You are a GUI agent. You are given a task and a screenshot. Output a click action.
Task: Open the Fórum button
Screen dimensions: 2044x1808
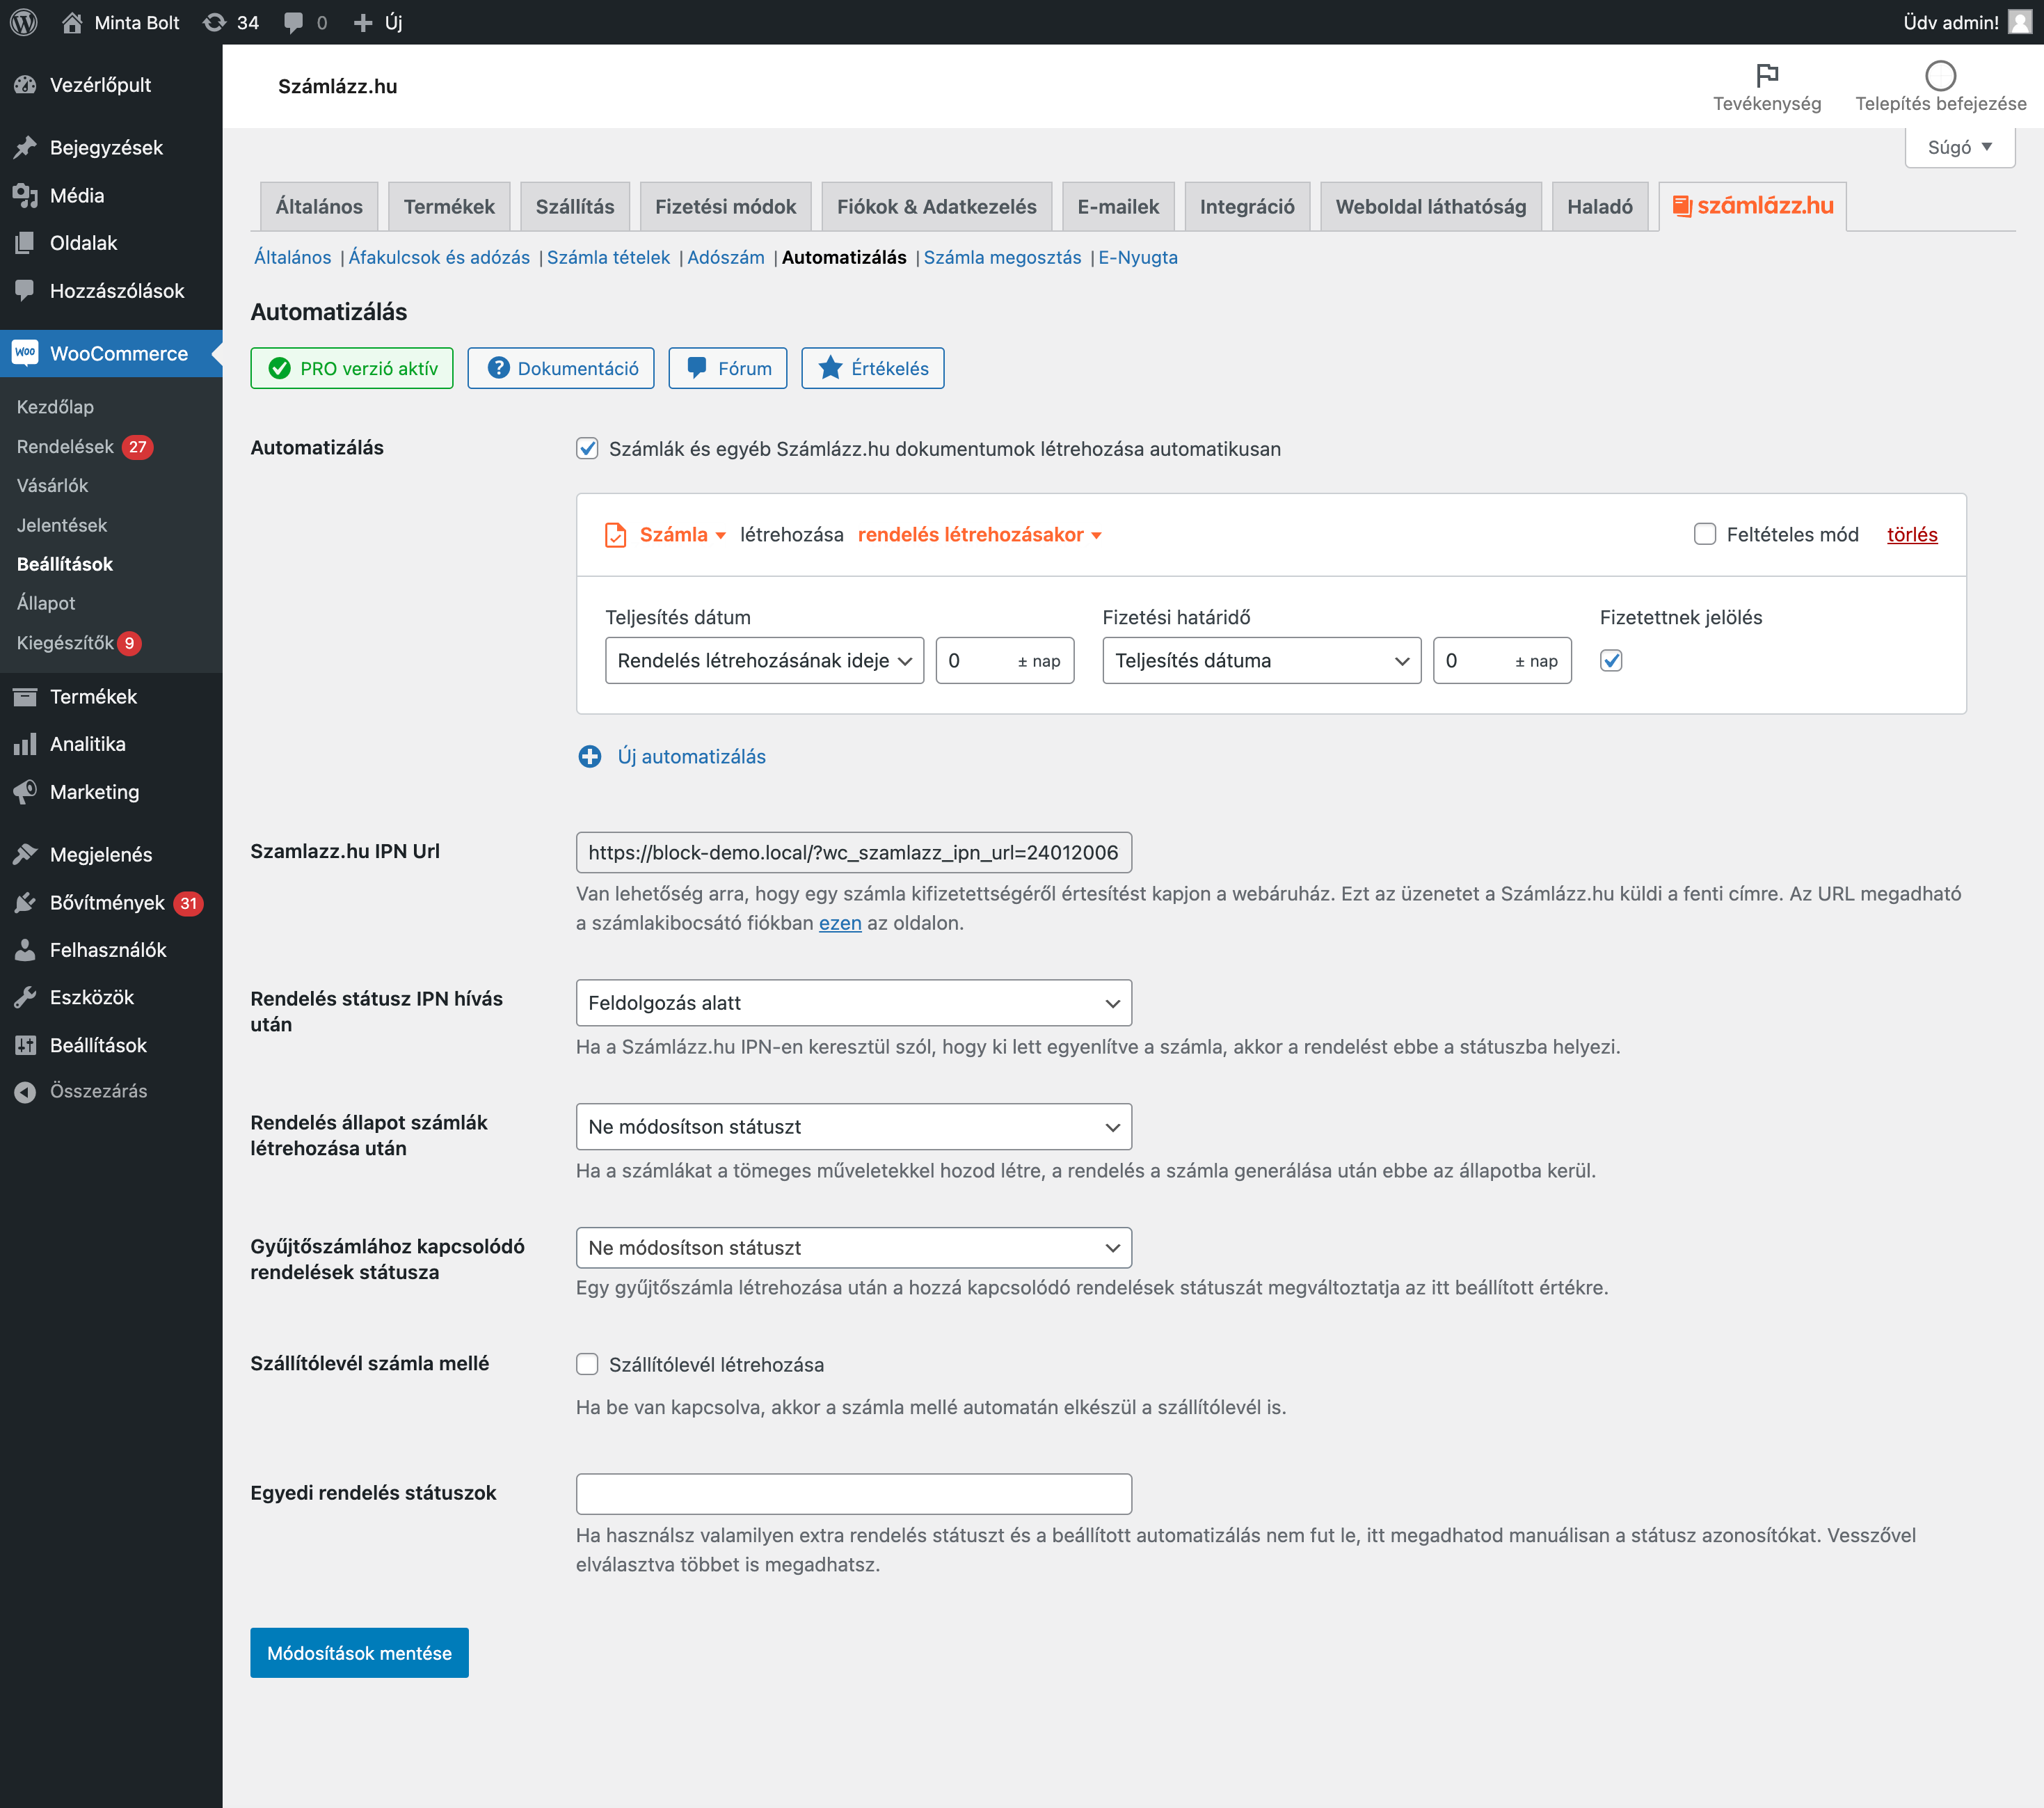[x=728, y=368]
